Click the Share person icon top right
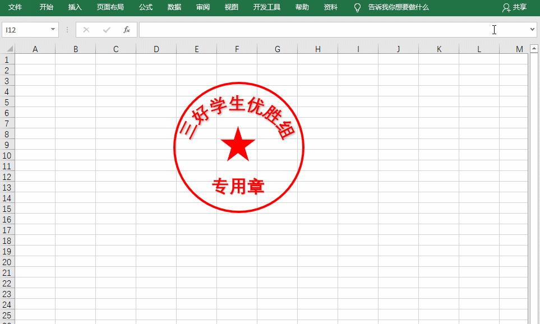 (x=506, y=7)
